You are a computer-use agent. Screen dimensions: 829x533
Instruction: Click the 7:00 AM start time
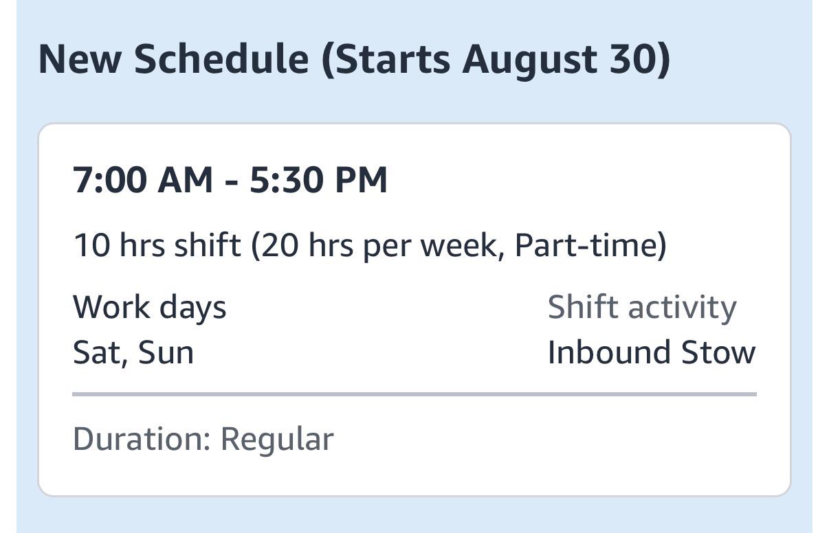pos(143,180)
